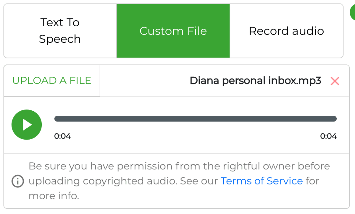Image resolution: width=355 pixels, height=214 pixels.
Task: Select the Custom File tab
Action: (x=173, y=31)
